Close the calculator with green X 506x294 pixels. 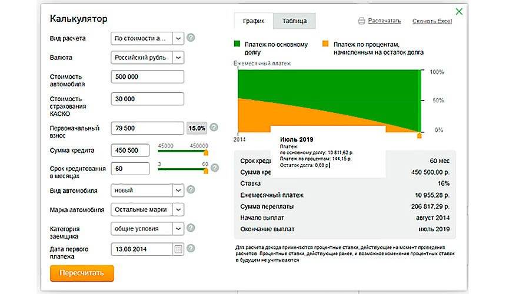(x=459, y=11)
